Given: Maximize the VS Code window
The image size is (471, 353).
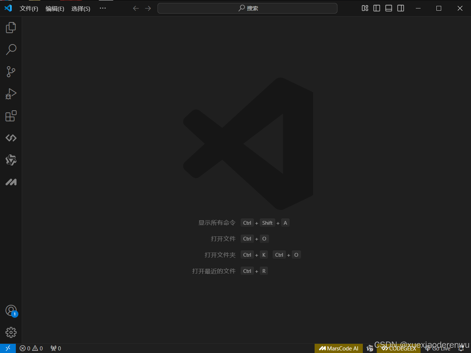Looking at the screenshot, I should tap(439, 8).
